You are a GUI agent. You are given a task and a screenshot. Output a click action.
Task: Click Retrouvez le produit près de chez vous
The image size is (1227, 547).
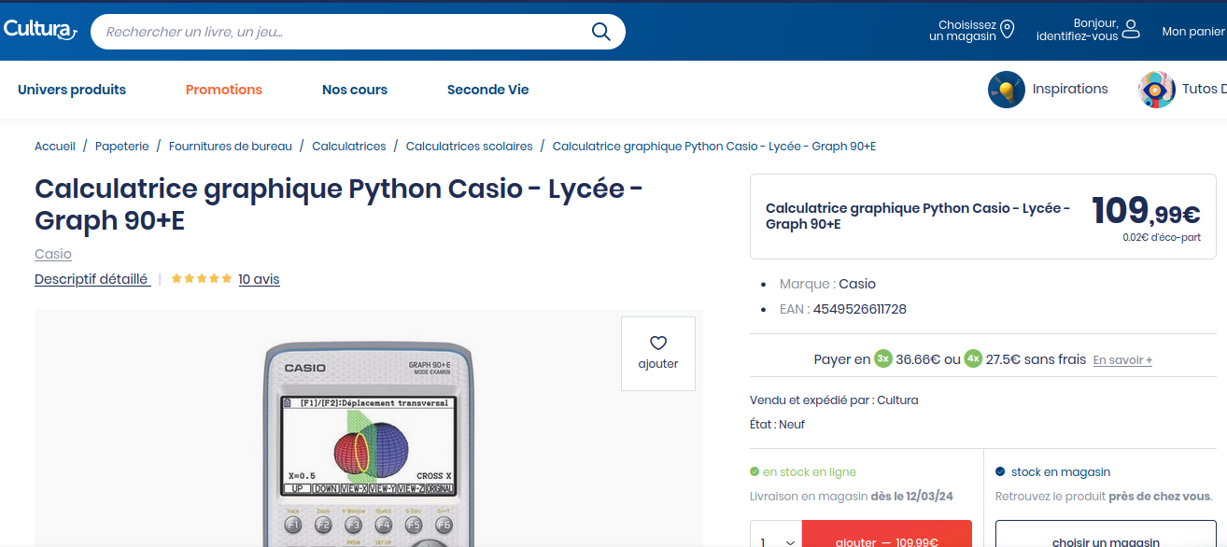1104,497
